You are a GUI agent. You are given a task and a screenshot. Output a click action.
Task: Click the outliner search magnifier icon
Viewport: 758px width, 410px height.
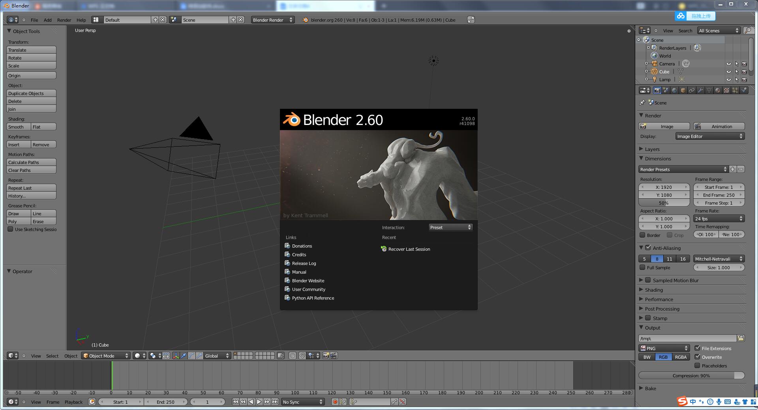tap(747, 30)
